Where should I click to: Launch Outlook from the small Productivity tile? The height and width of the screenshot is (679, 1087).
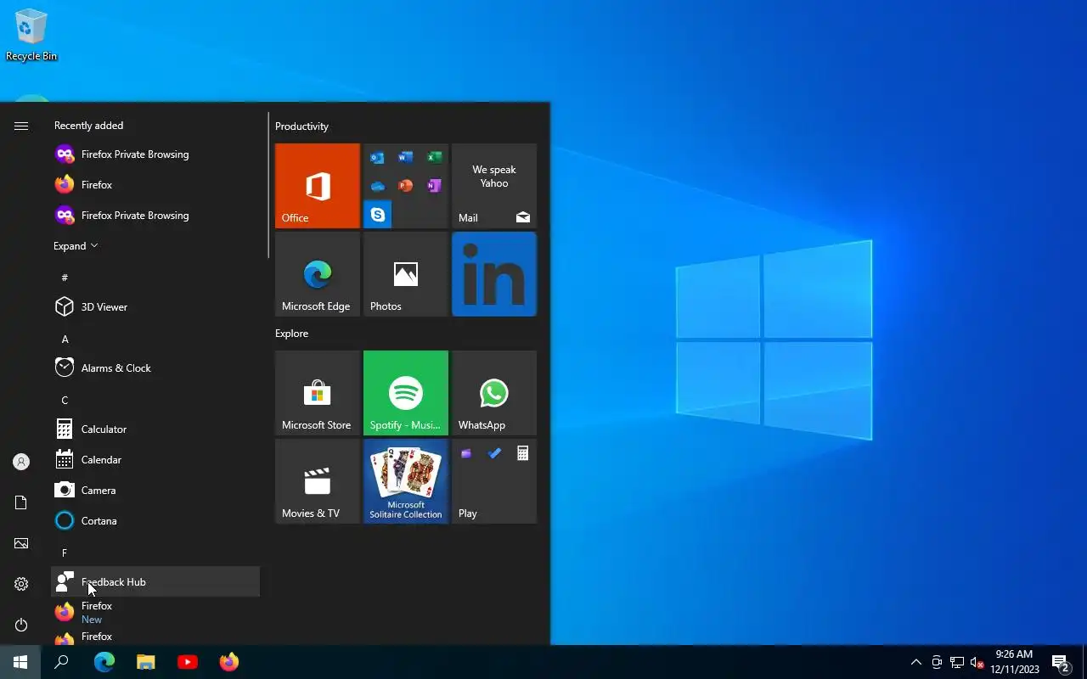pyautogui.click(x=377, y=157)
